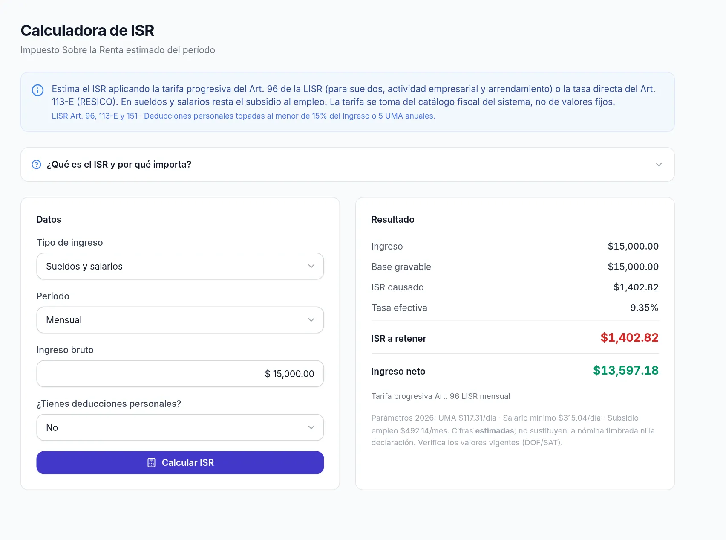726x540 pixels.
Task: Click the Ingreso neto amount $13,597.18
Action: click(x=625, y=370)
